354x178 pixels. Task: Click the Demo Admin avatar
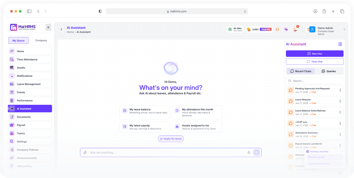tap(312, 29)
